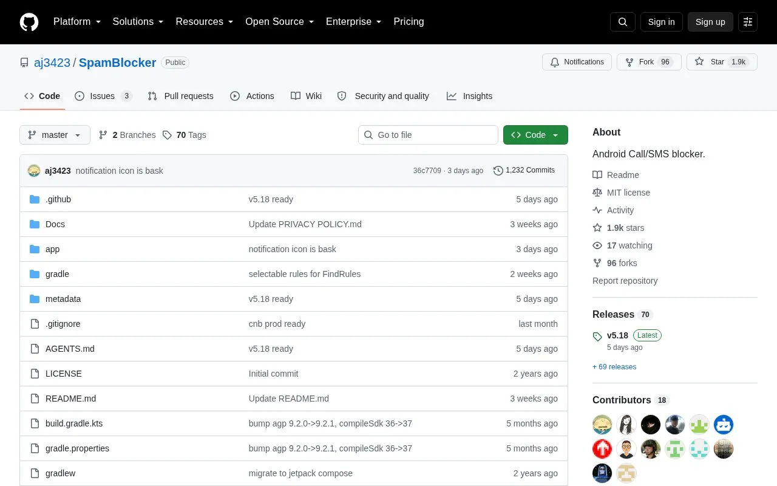Open the Wiki tab
777x486 pixels.
click(x=307, y=96)
